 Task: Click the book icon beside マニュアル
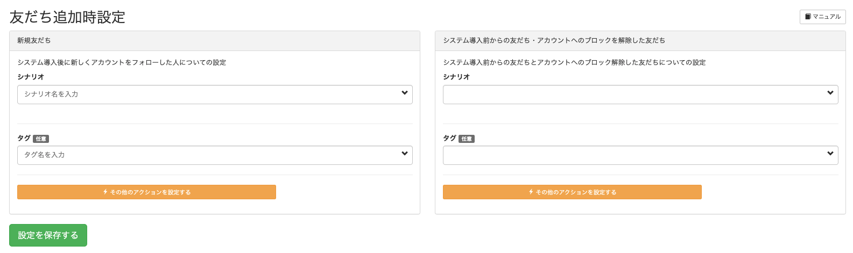click(808, 17)
